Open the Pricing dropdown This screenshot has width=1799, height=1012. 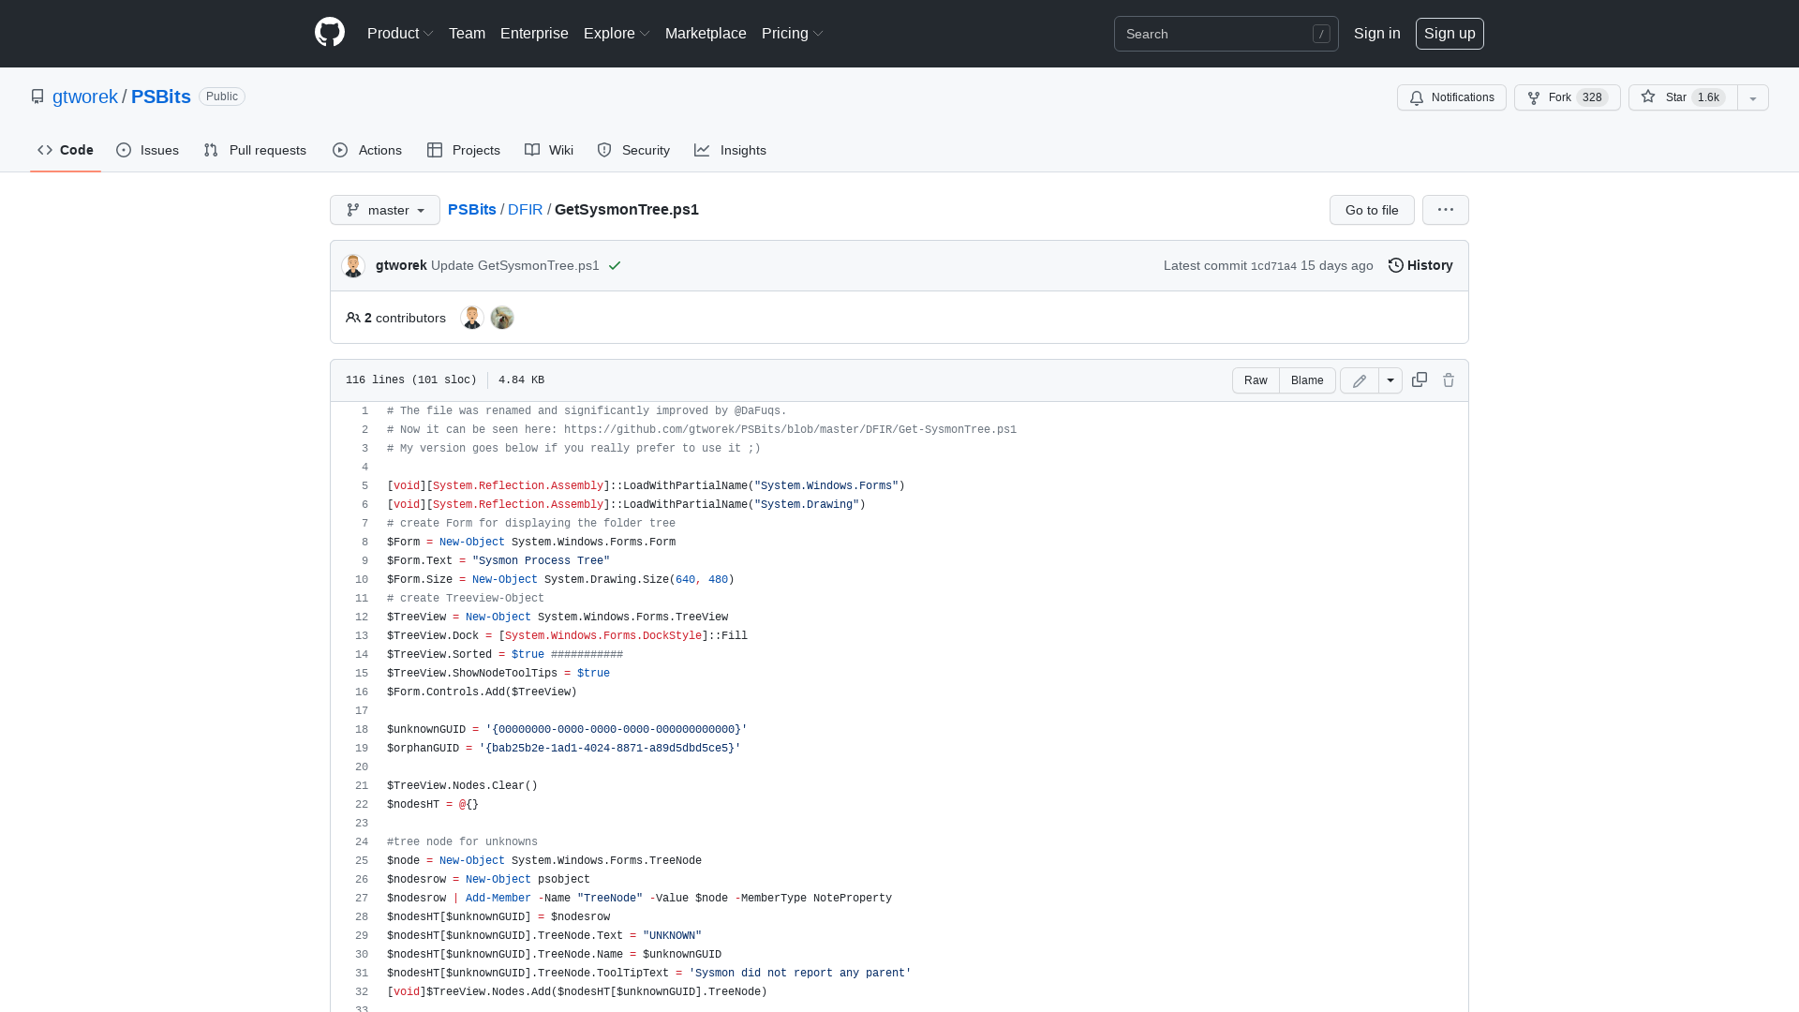pyautogui.click(x=792, y=33)
